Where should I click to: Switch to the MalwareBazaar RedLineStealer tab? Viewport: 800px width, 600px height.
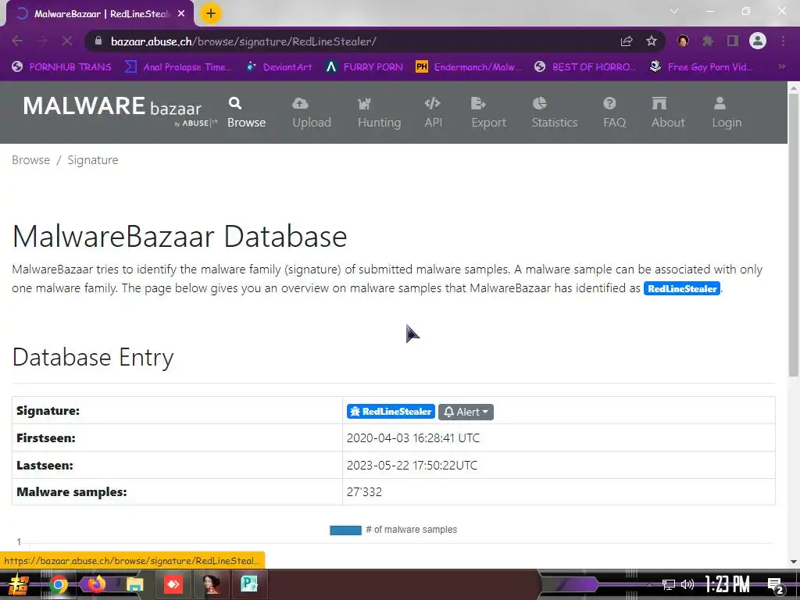click(101, 14)
